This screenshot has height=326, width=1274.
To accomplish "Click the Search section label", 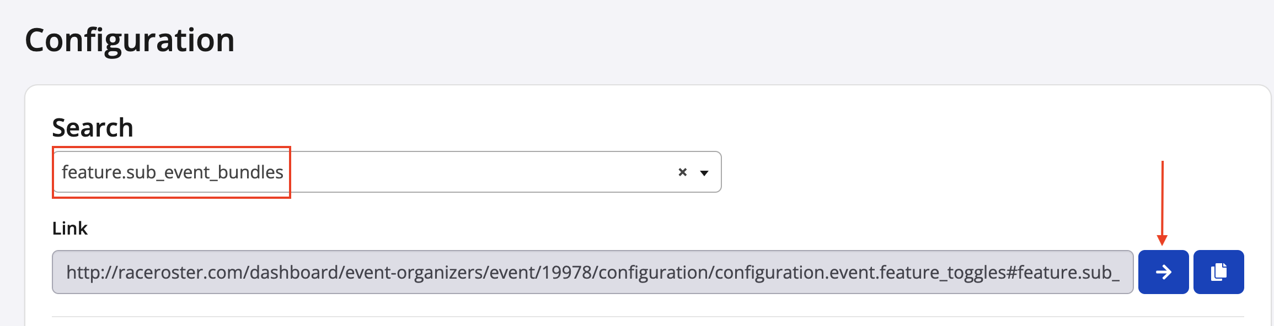I will (93, 128).
